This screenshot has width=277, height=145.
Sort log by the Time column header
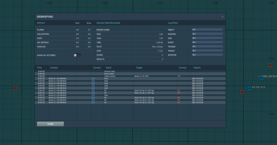tap(39, 68)
